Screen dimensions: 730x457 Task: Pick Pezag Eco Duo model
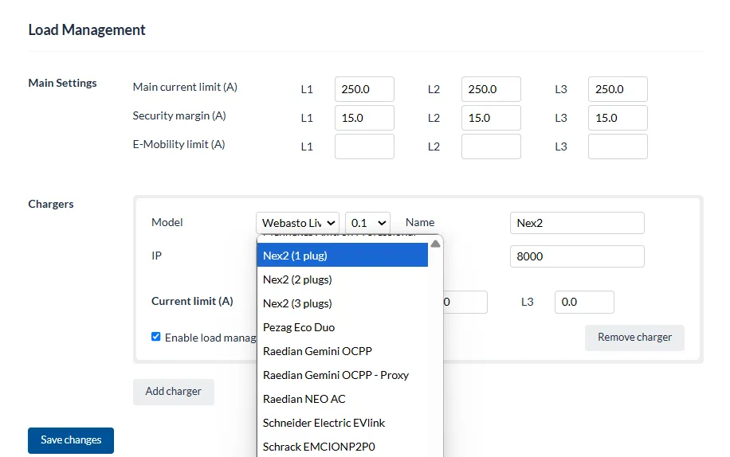click(x=342, y=327)
